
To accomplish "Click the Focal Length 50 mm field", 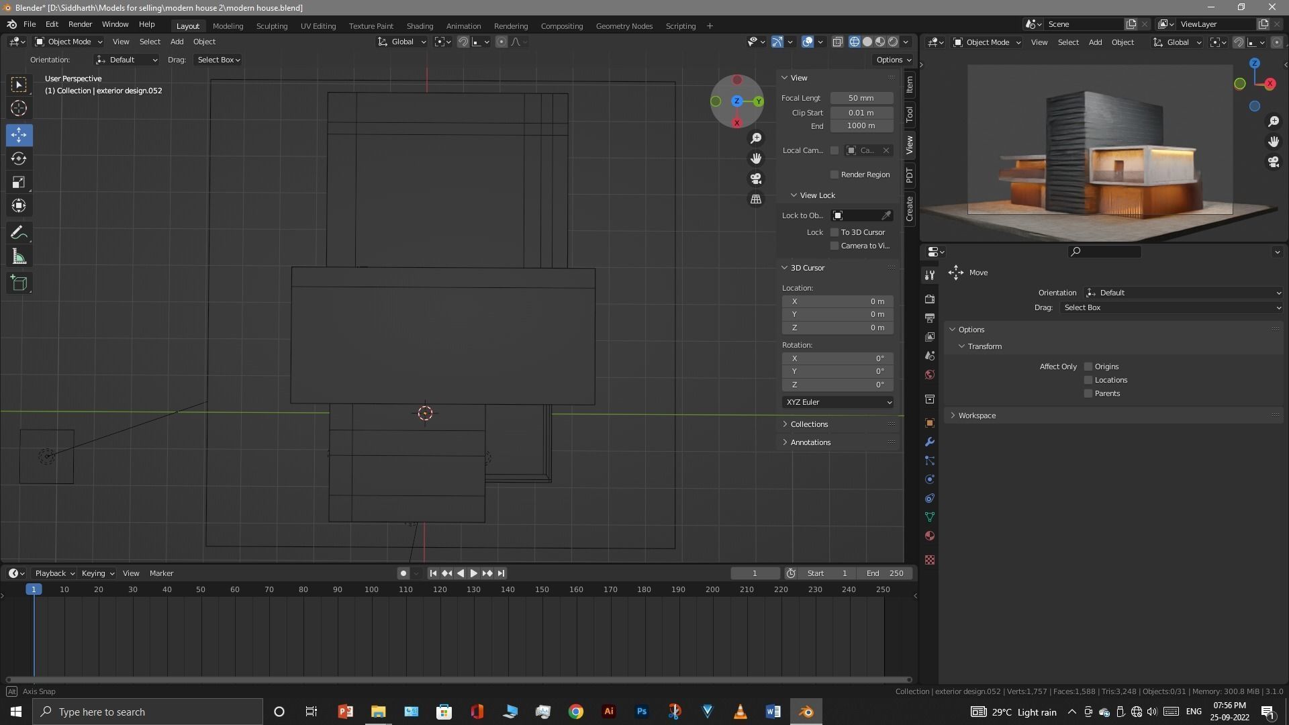I will pos(861,98).
